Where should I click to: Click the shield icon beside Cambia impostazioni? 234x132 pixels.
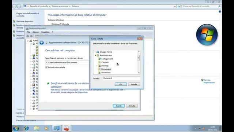click(202, 80)
